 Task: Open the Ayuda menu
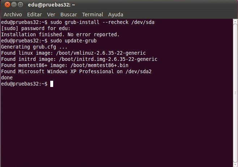[x=116, y=14]
